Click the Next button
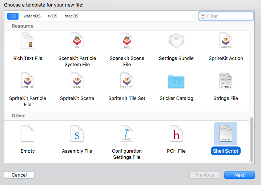 [x=239, y=175]
